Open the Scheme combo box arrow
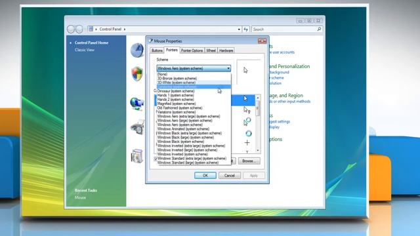 tap(228, 68)
